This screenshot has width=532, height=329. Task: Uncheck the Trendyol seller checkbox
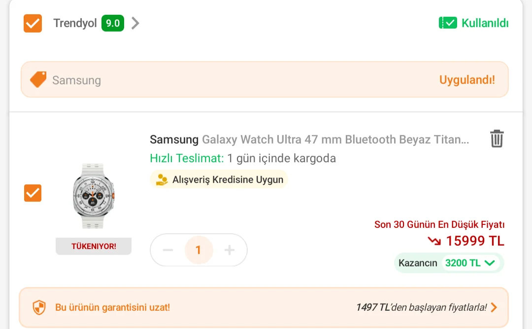(33, 23)
